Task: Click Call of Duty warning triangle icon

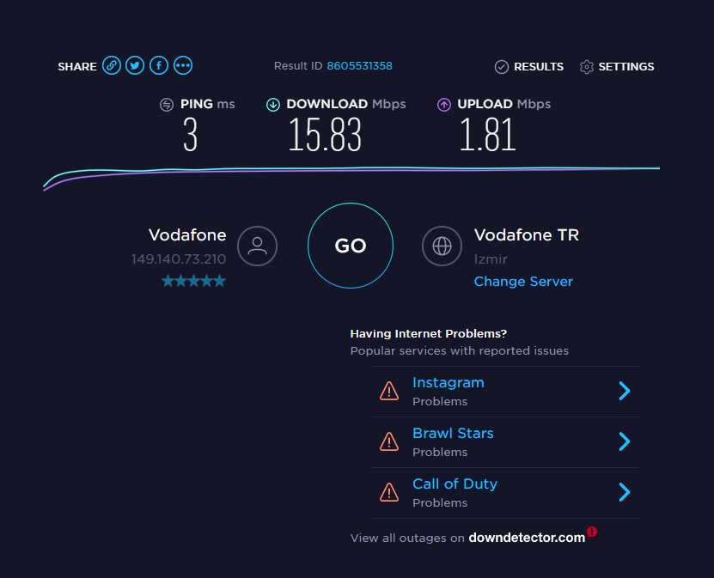Action: coord(389,492)
